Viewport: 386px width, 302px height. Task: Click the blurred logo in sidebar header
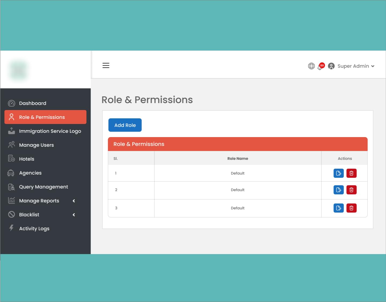18,70
